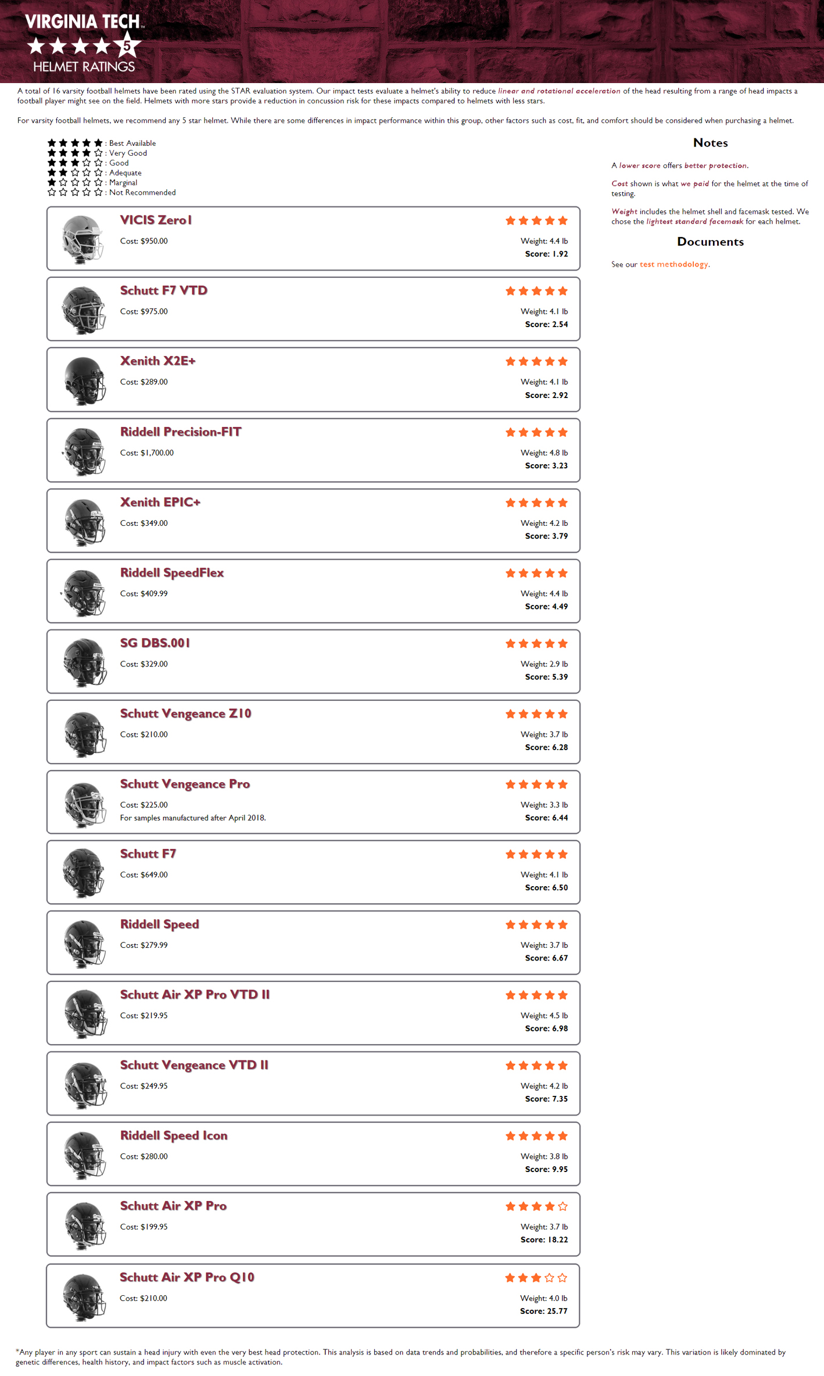
Task: Open the Schutt F7 VTD helmet title
Action: [x=163, y=291]
